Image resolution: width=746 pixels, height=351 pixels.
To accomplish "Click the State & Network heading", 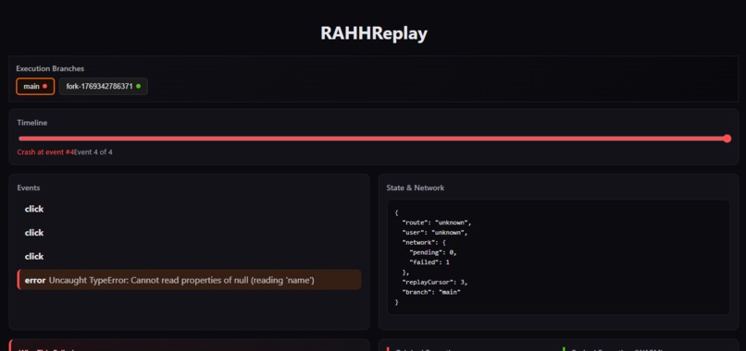I will click(x=416, y=188).
